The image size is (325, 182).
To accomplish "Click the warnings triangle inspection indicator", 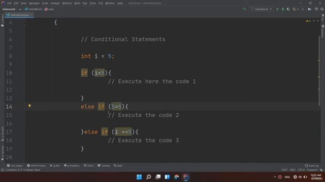I will tap(308, 21).
